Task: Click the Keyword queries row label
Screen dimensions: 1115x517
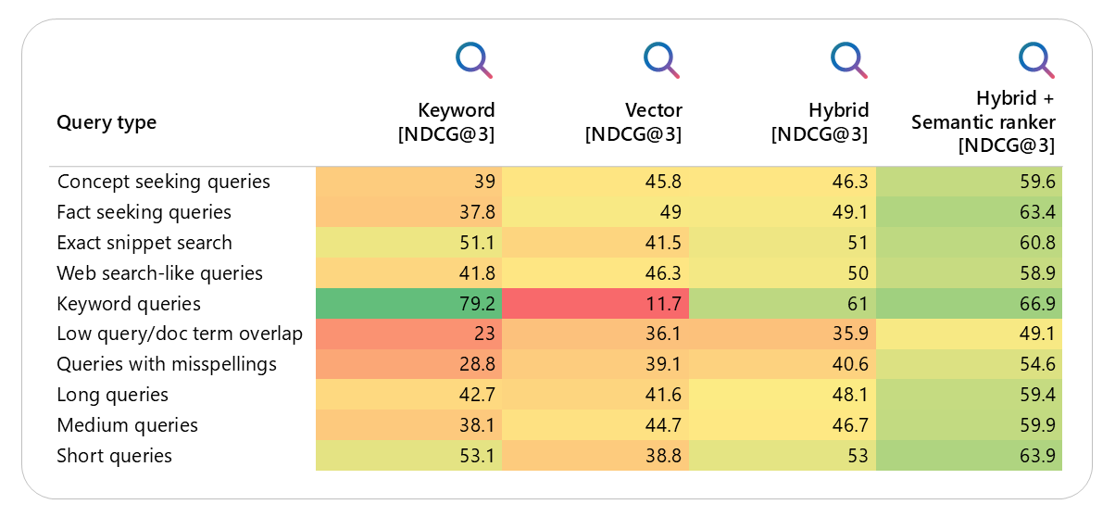Action: click(129, 304)
